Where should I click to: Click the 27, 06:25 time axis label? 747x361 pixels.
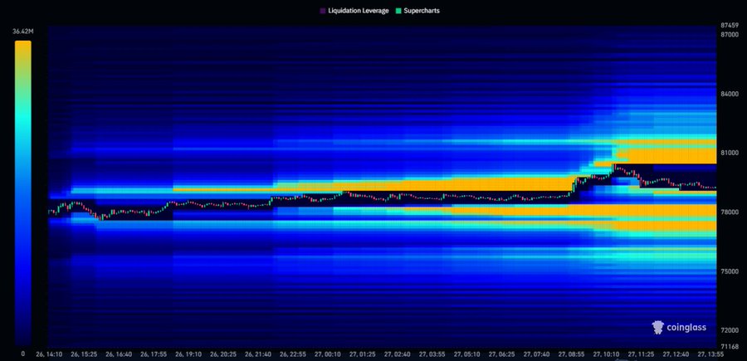(502, 354)
